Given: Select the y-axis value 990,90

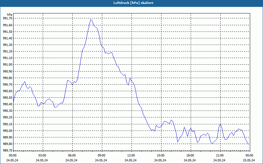Looking at the screenshot, I should [8, 71].
